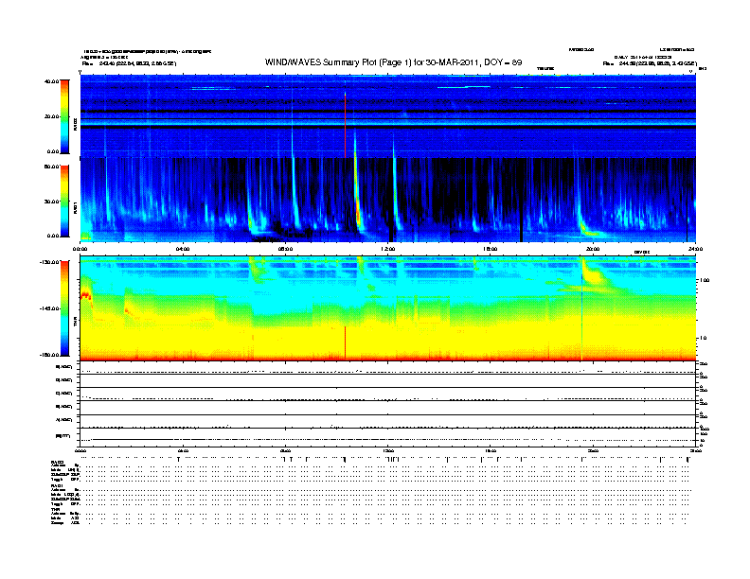This screenshot has height=579, width=750.
Task: Click the RAD1 color scale bar
Action: click(x=64, y=202)
